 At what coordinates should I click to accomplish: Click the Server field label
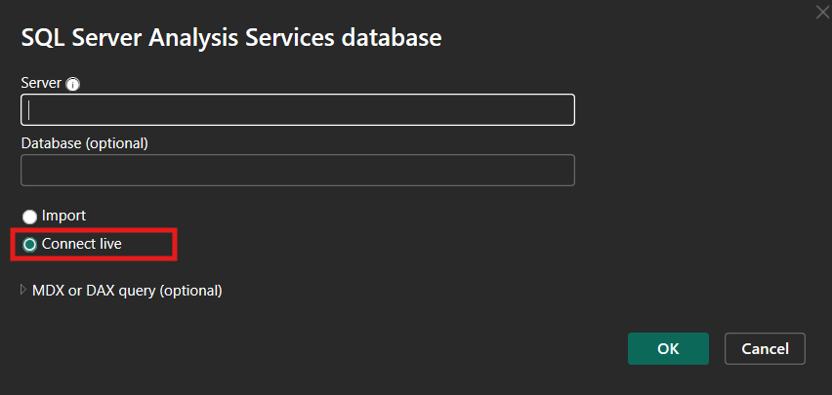pyautogui.click(x=40, y=83)
